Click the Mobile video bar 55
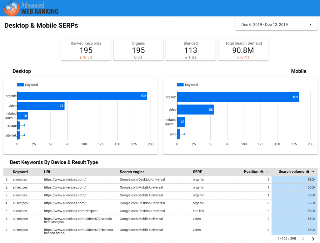This screenshot has height=243, width=320. [196, 110]
